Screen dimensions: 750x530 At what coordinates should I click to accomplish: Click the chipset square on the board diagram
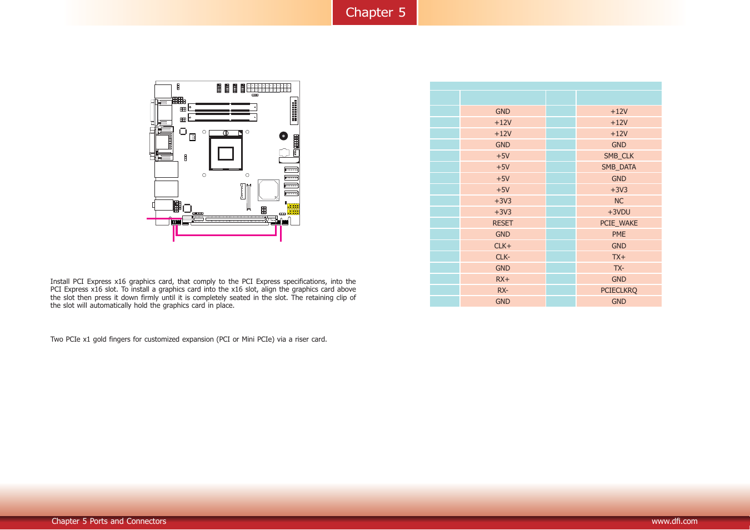268,190
